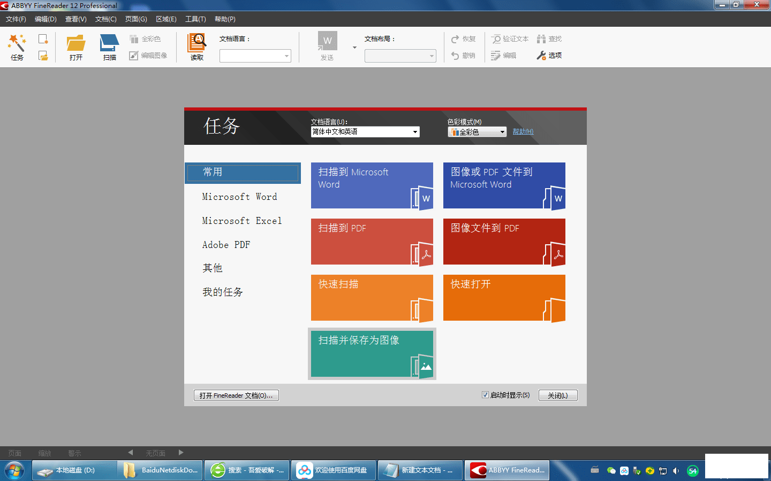Click the 编辑图像 toolbar item
771x481 pixels.
[148, 56]
